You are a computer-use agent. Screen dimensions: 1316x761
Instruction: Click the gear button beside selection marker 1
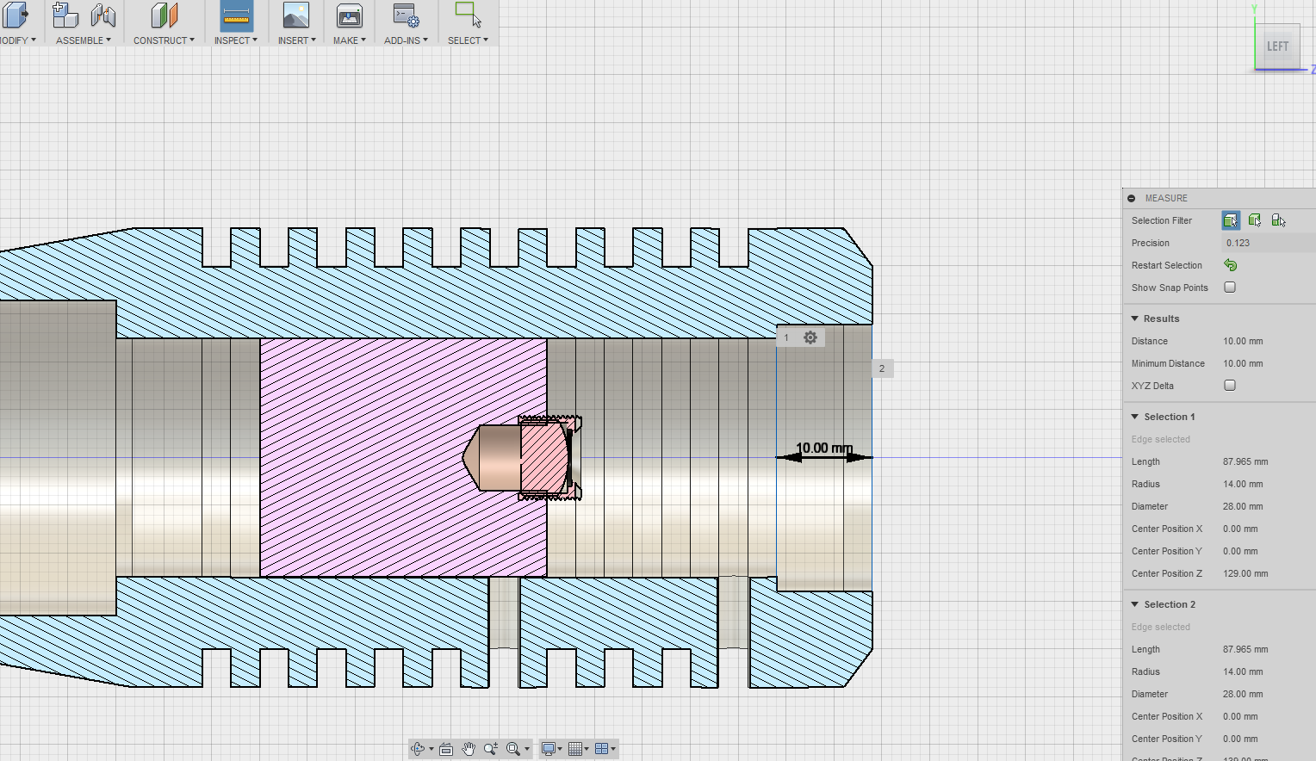click(x=810, y=337)
